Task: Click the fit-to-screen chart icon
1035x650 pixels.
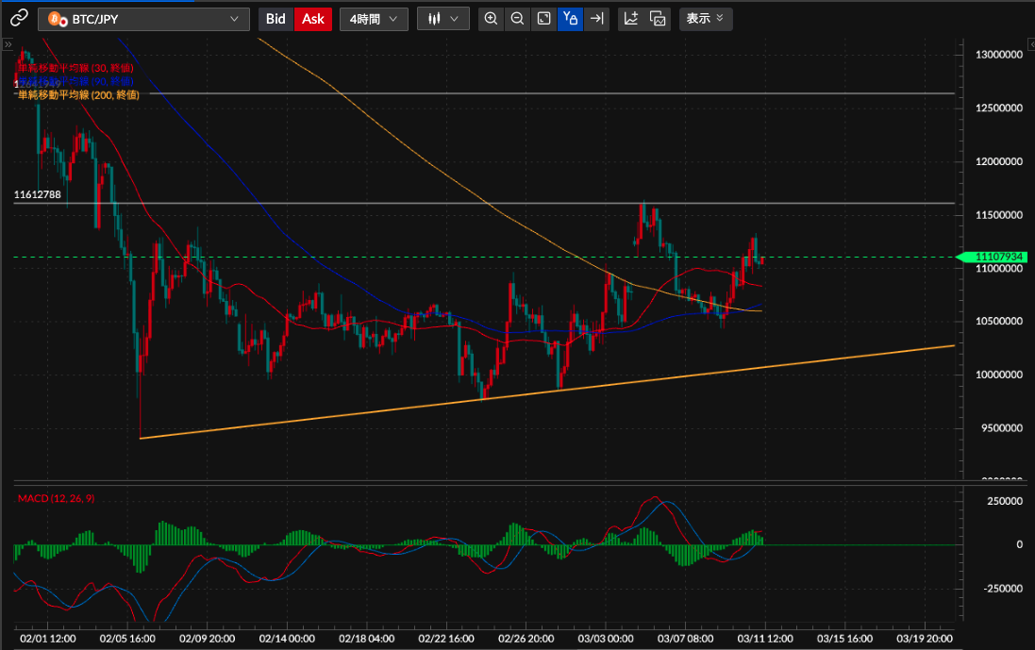Action: (543, 19)
